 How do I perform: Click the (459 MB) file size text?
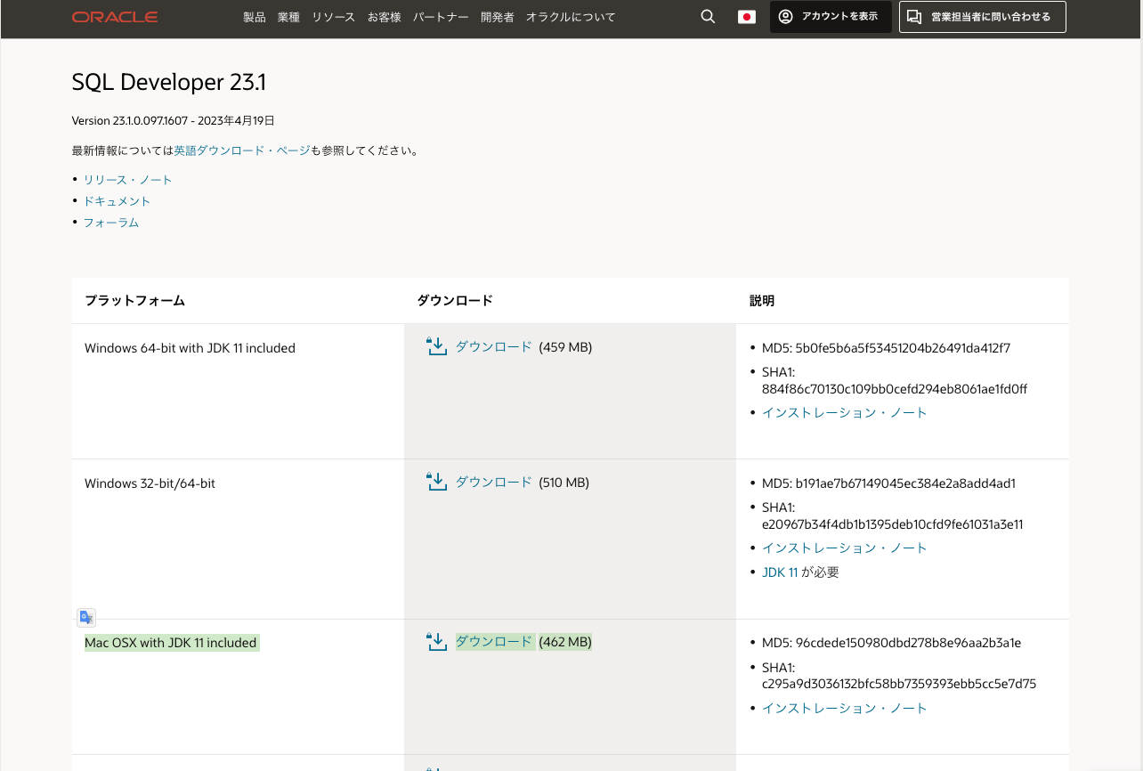(x=565, y=346)
